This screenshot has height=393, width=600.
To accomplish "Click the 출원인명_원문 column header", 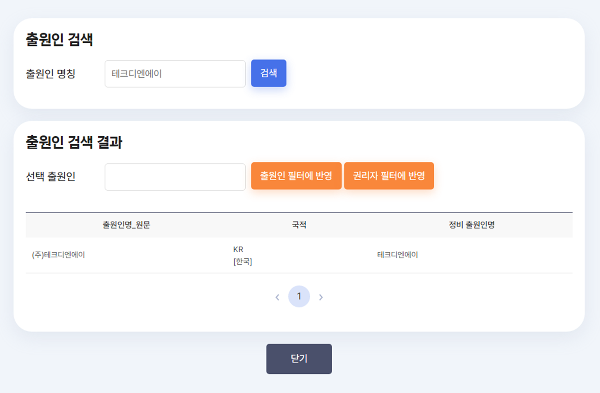I will point(126,225).
